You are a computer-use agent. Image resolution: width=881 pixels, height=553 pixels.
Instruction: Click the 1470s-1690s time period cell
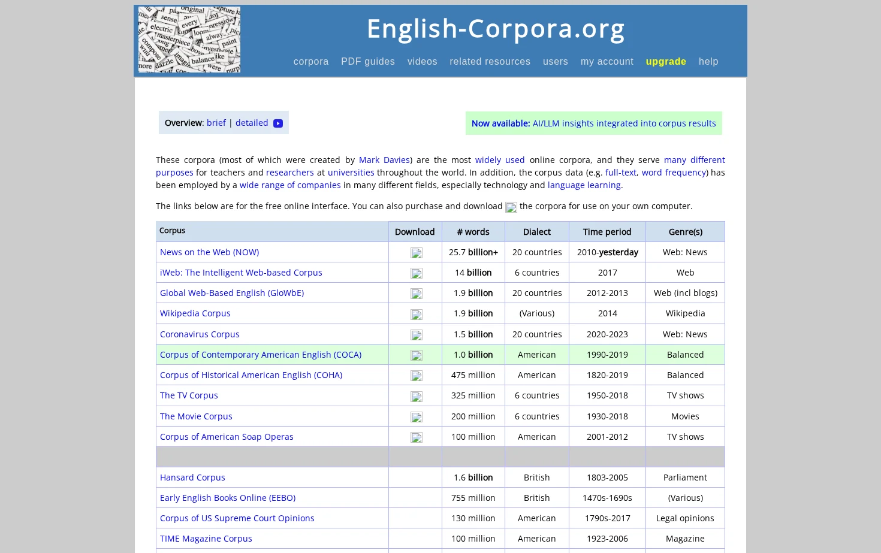tap(607, 498)
